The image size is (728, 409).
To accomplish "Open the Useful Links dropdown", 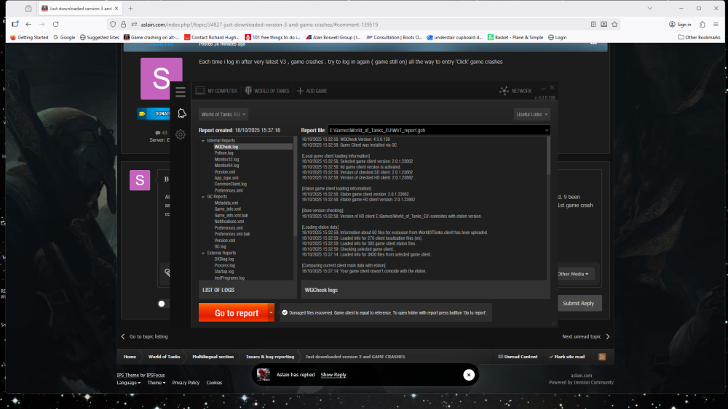I will point(532,114).
